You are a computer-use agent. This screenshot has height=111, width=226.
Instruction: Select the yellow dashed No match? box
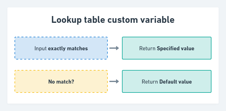click(61, 81)
